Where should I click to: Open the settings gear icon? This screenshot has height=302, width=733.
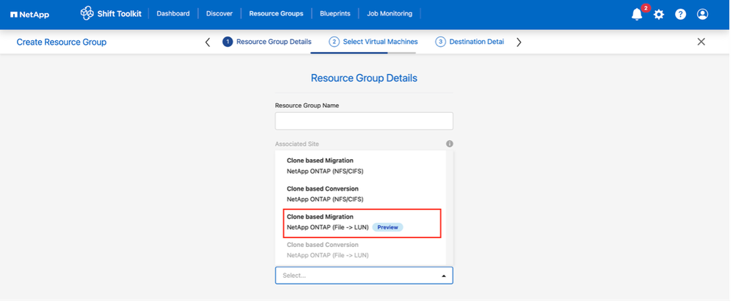click(659, 15)
